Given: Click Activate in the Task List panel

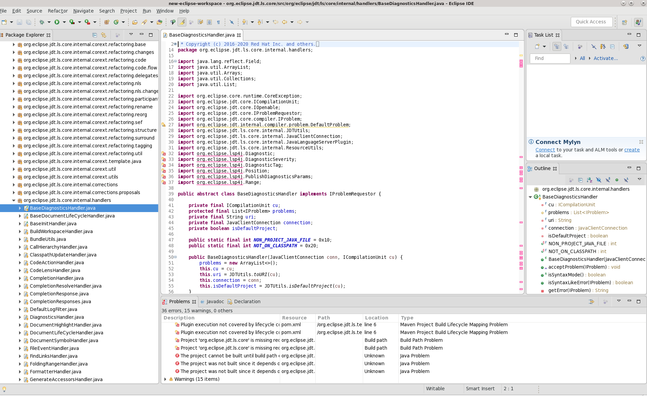Looking at the screenshot, I should pyautogui.click(x=606, y=58).
